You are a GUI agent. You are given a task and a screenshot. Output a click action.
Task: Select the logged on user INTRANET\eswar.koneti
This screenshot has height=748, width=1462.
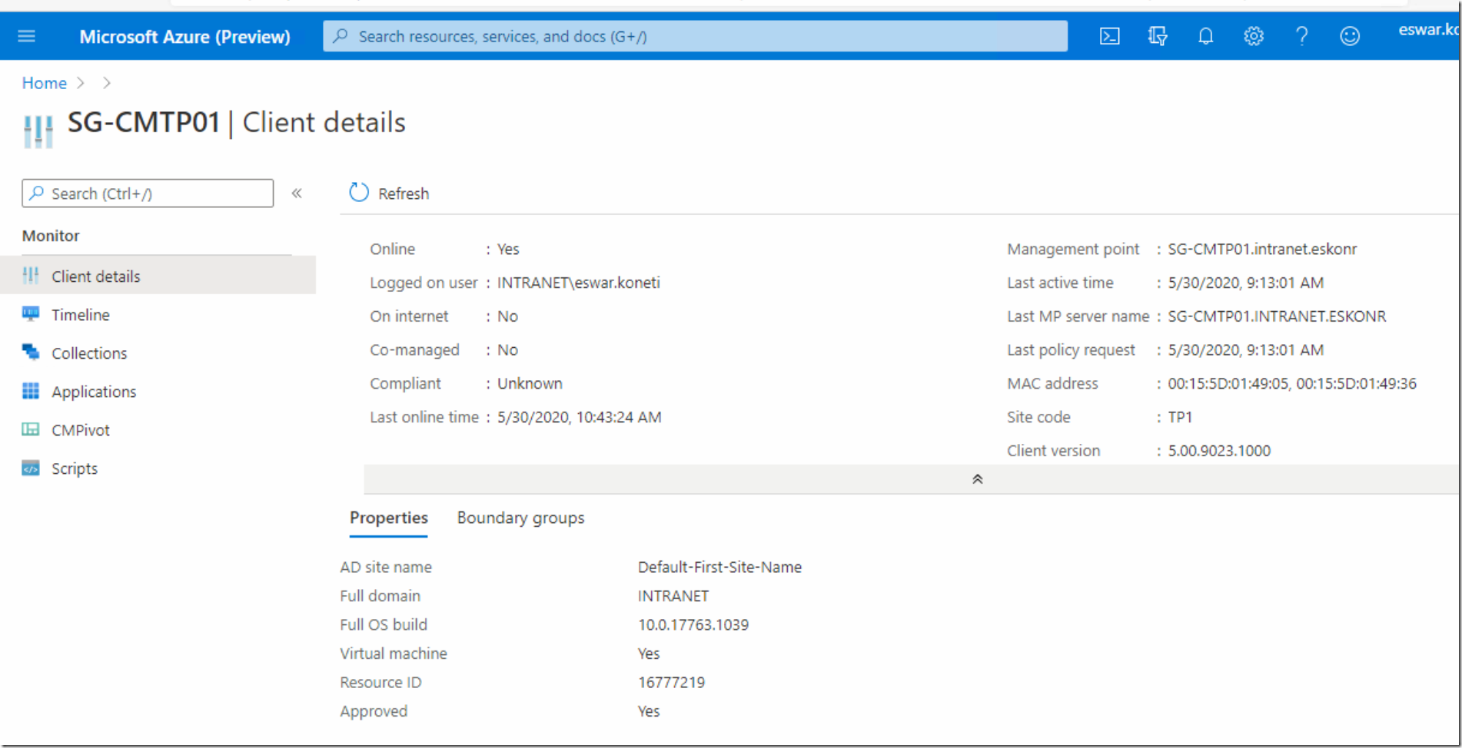[x=579, y=283]
